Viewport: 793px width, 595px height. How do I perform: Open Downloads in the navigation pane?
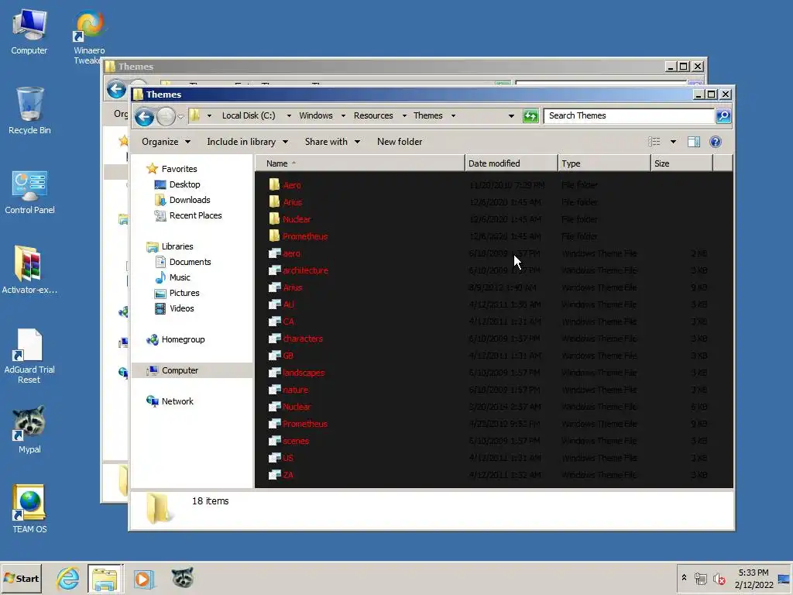[x=182, y=200]
